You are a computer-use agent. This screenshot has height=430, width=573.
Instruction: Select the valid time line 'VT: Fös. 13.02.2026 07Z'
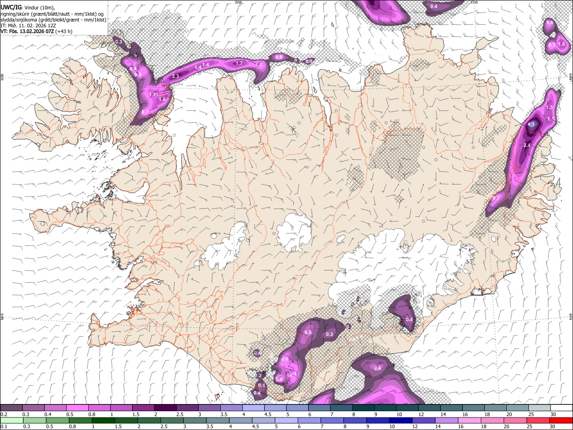(27, 31)
